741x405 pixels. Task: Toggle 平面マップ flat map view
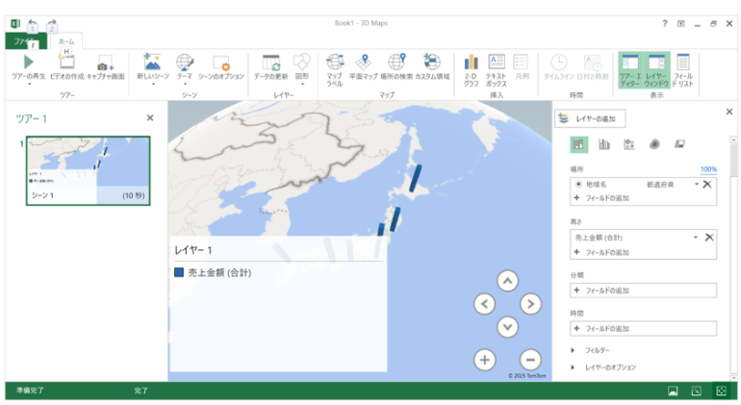[x=364, y=67]
